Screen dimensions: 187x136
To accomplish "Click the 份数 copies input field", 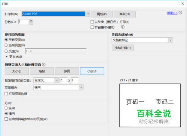I will 24,22.
